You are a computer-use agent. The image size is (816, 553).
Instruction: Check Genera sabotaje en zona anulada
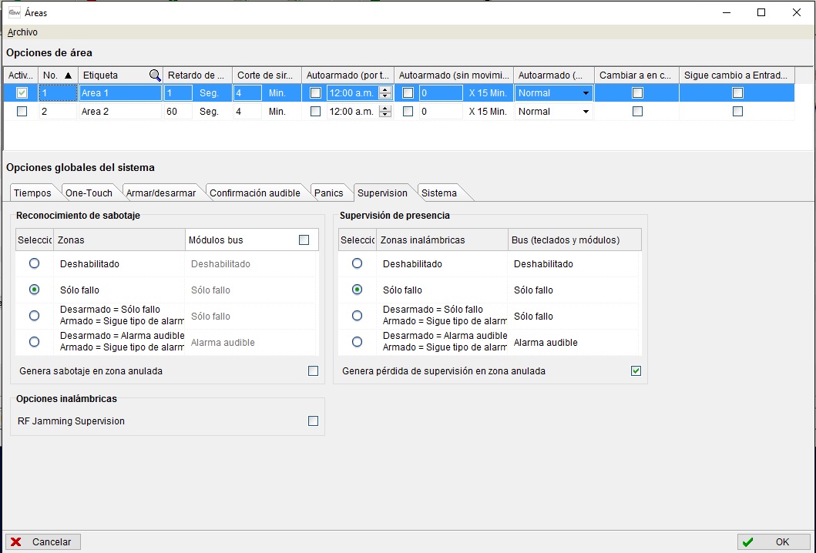coord(313,371)
